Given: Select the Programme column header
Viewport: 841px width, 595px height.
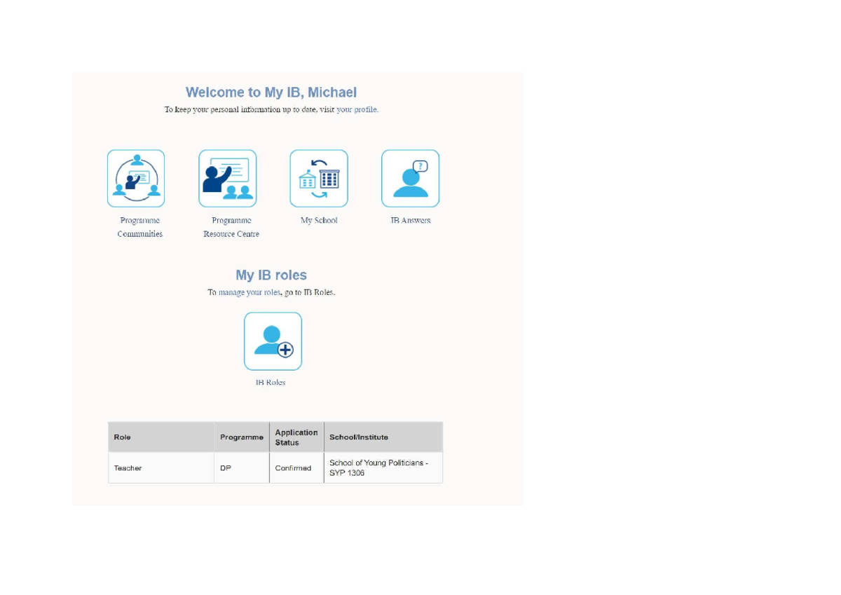Looking at the screenshot, I should click(x=242, y=437).
